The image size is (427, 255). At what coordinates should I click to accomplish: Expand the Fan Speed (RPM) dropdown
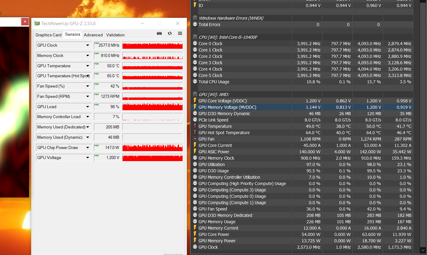[x=88, y=97]
